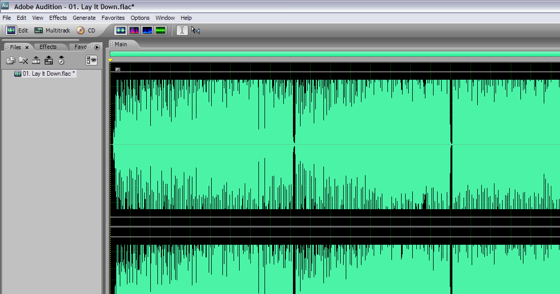560x294 pixels.
Task: Open the Effects menu
Action: (x=58, y=17)
